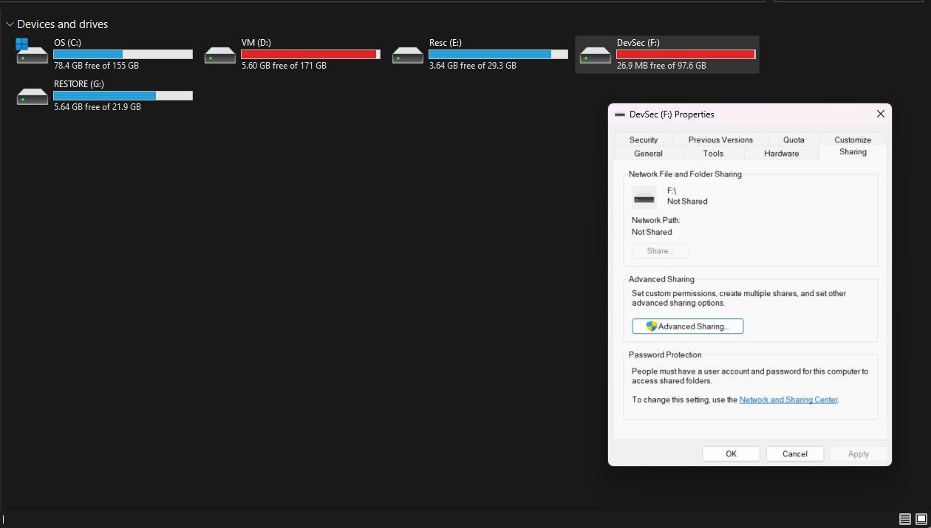The image size is (931, 528).
Task: Click the "DevSec (F:) Properties" title text
Action: coord(672,114)
